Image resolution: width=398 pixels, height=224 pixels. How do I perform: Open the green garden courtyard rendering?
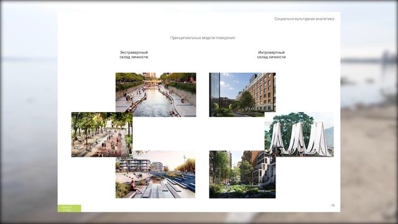(242, 174)
